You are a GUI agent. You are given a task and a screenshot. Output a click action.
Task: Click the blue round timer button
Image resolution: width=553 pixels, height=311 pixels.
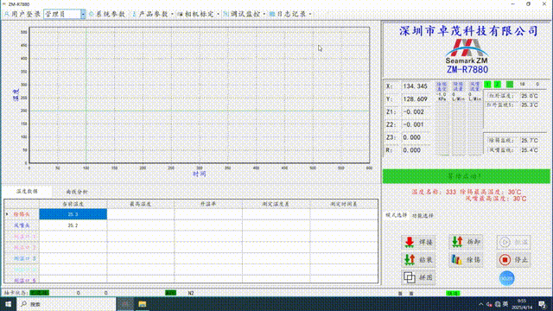click(x=506, y=278)
